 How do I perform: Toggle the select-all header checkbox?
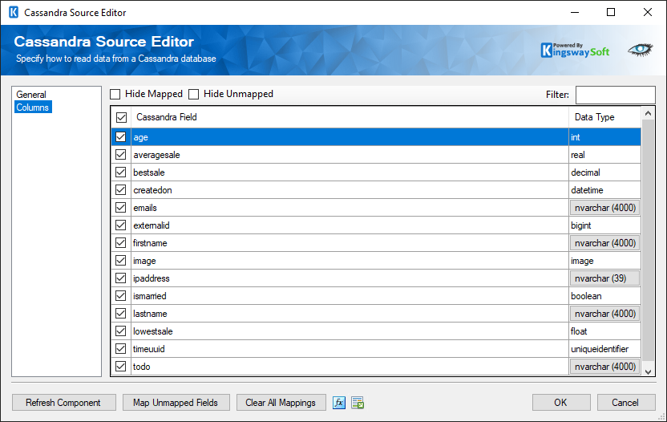tap(121, 117)
